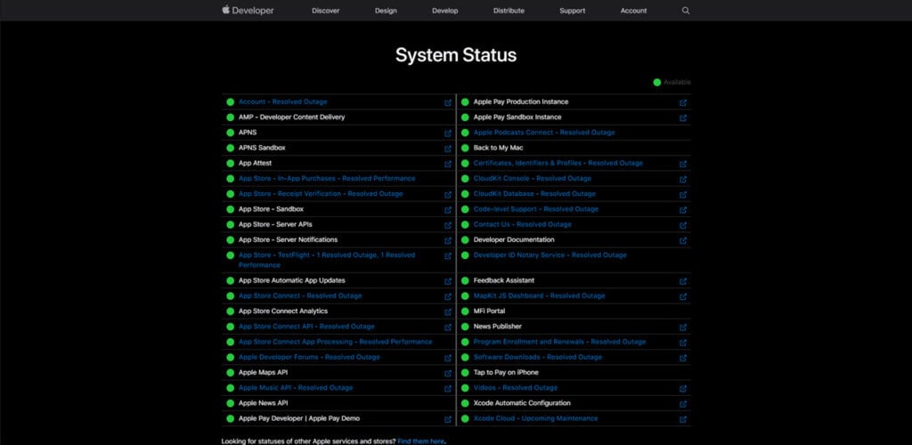
Task: Click Xcode Cloud - Upcoming Maintenance link
Action: (535, 418)
